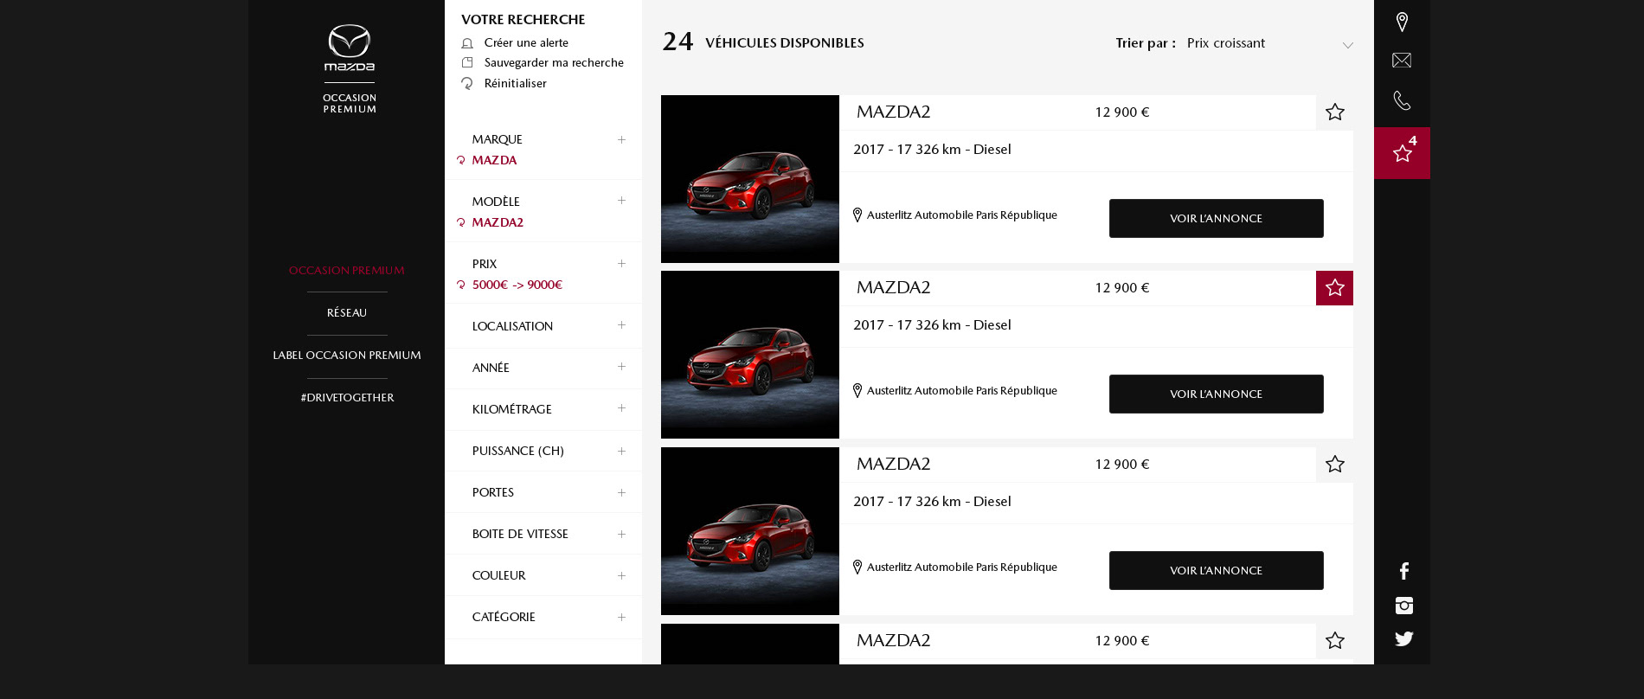Click first listing price 12 900 €
Image resolution: width=1644 pixels, height=699 pixels.
(x=1121, y=112)
